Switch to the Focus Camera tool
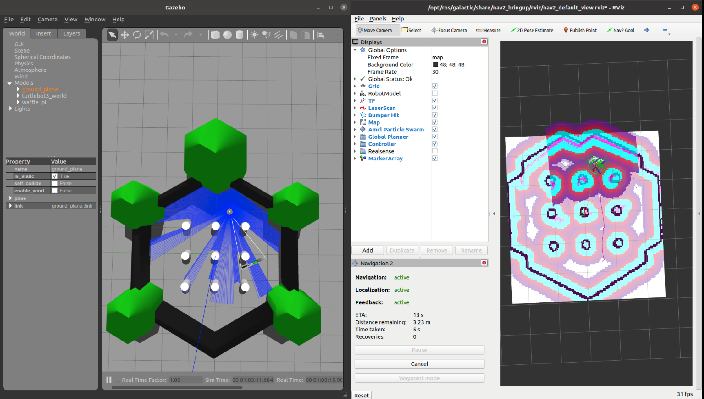The width and height of the screenshot is (704, 399). [449, 30]
